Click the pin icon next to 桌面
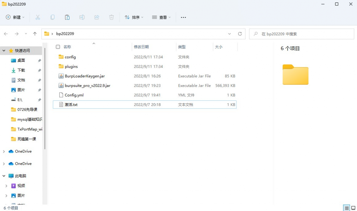Viewport: 357px width, 211px height. 39,60
